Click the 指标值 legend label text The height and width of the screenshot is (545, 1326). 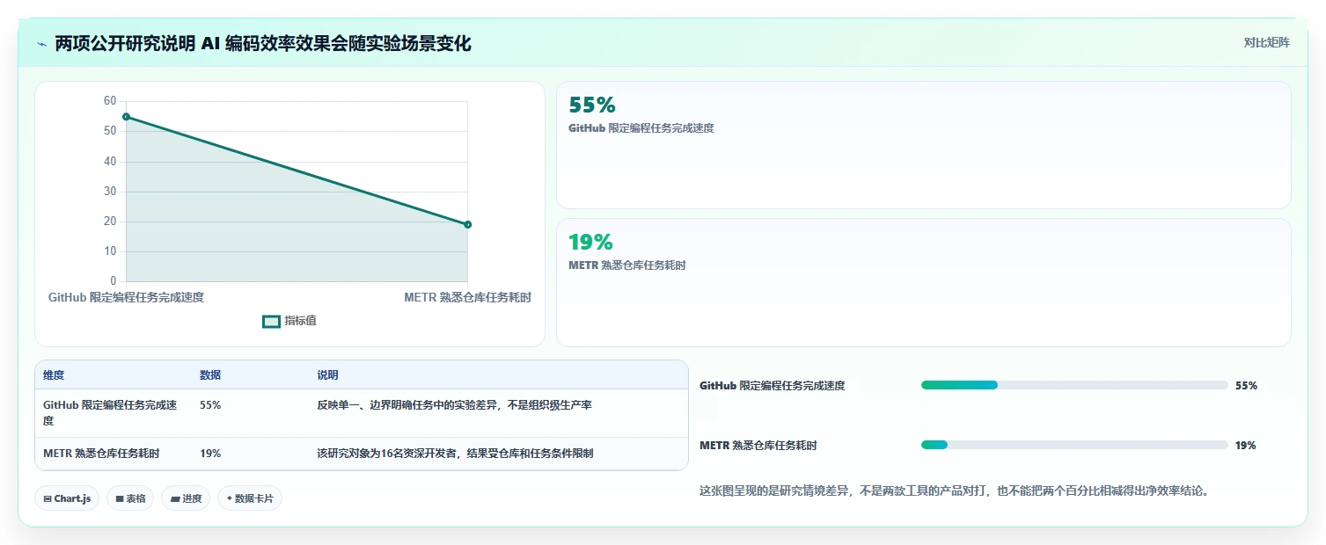pyautogui.click(x=301, y=321)
